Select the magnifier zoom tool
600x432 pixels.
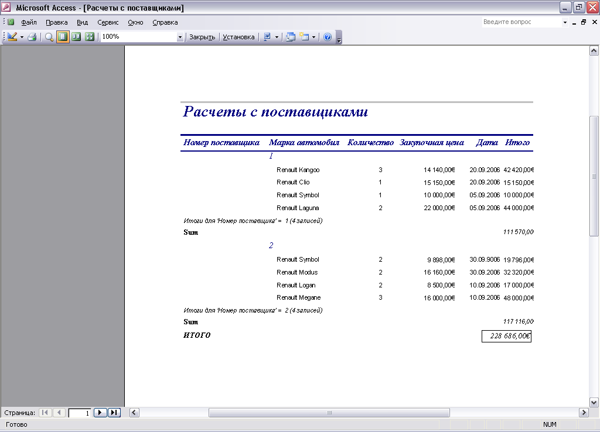(49, 37)
